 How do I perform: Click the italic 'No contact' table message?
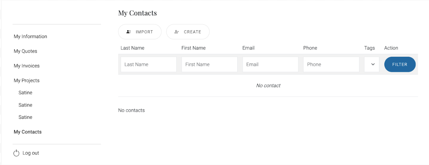point(268,85)
